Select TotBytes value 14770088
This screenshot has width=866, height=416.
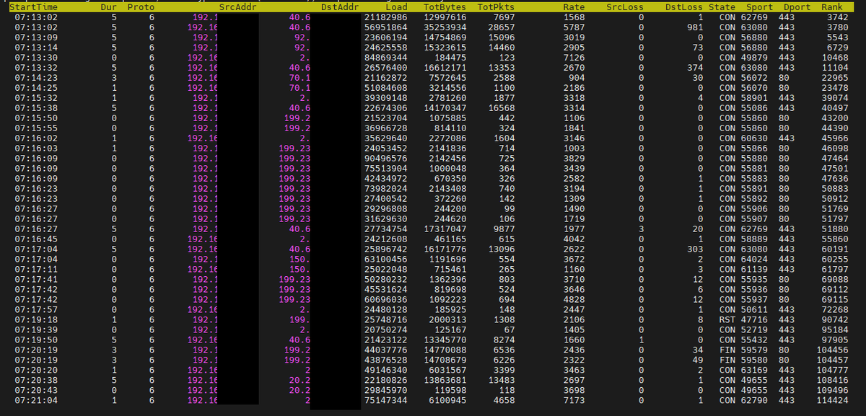pyautogui.click(x=445, y=349)
